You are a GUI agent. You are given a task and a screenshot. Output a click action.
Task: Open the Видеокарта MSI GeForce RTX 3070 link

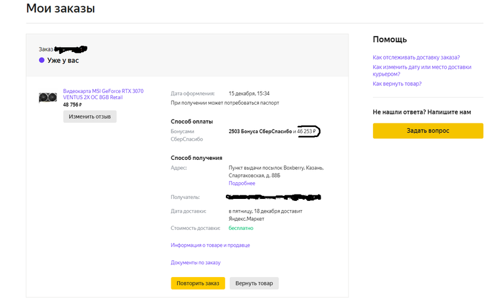click(103, 94)
